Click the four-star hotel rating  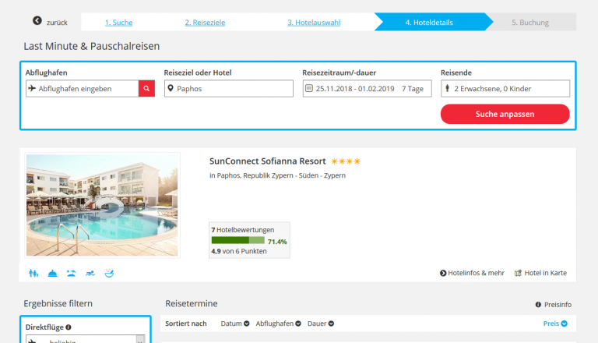(346, 161)
